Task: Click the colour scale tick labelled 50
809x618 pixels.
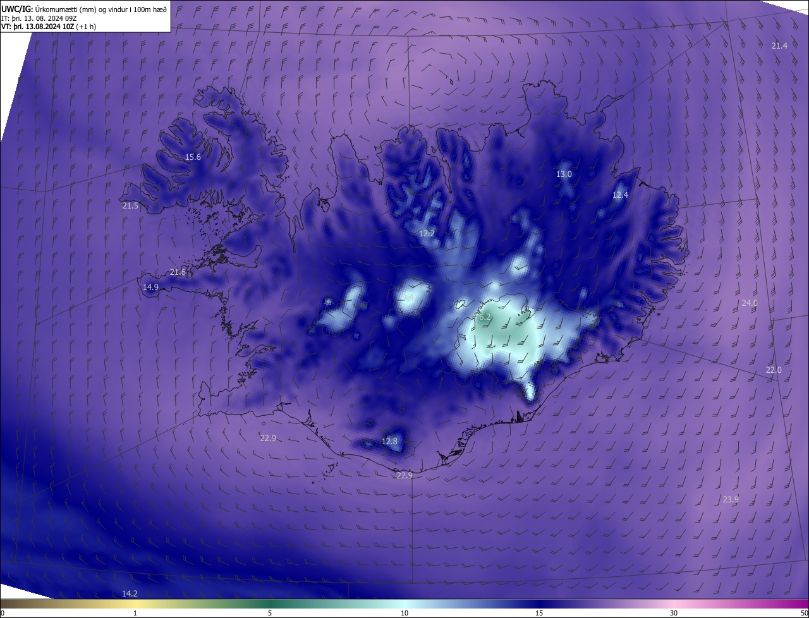Action: [x=804, y=613]
